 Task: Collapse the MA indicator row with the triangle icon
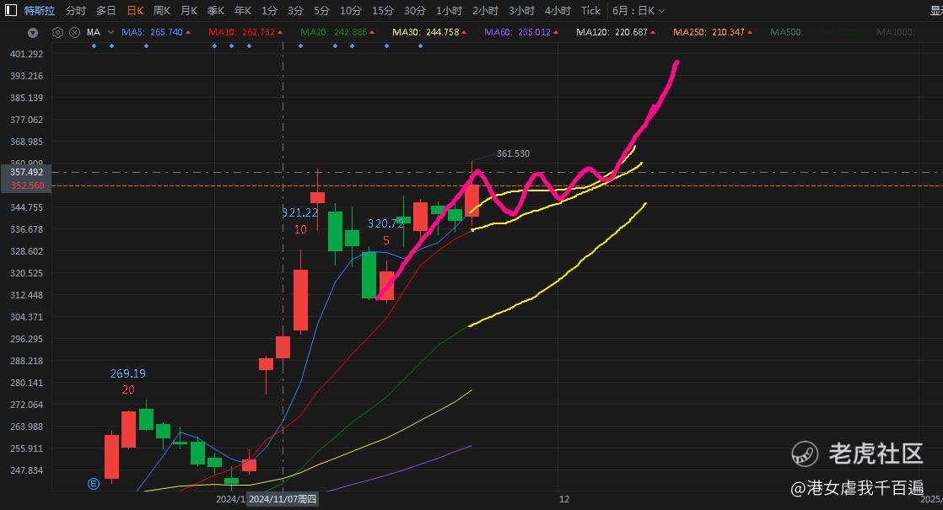33,32
